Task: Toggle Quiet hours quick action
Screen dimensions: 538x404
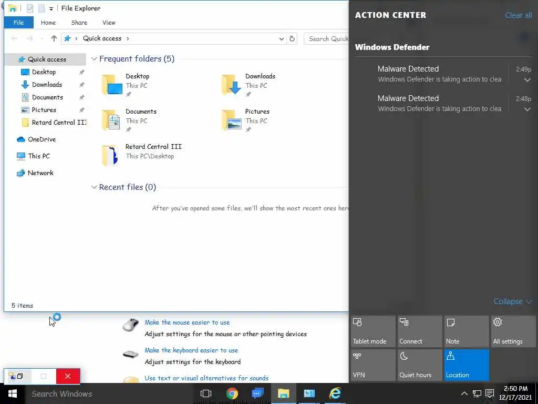Action: coord(420,365)
